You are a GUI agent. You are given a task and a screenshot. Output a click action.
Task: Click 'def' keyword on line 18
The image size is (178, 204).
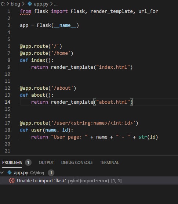[x=24, y=130]
